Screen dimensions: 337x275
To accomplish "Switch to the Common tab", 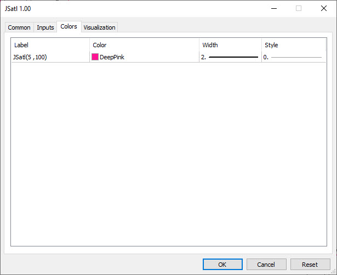I will (x=19, y=27).
